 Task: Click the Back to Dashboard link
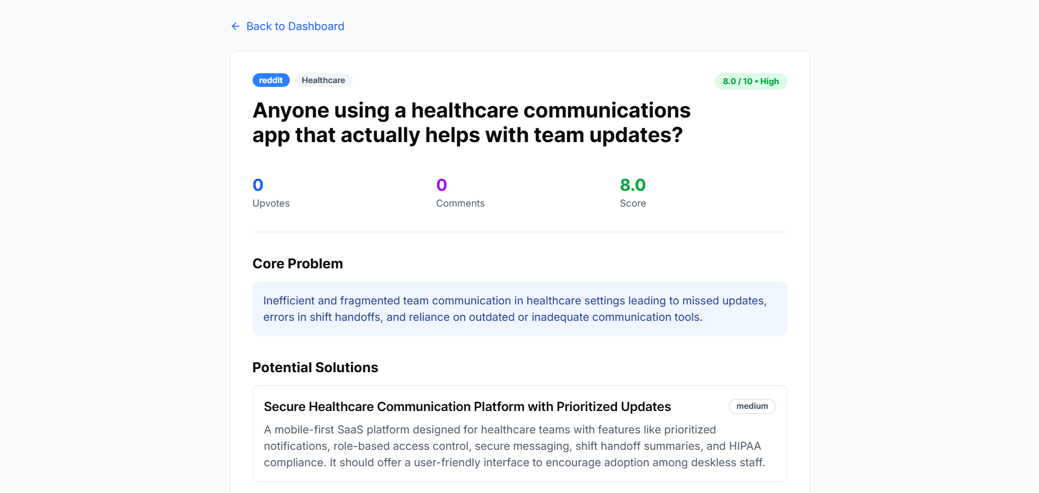click(295, 26)
